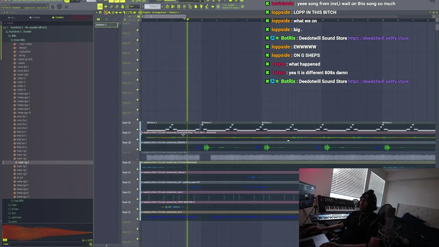This screenshot has height=247, width=439.
Task: Click the sample waveform preview
Action: tap(48, 233)
